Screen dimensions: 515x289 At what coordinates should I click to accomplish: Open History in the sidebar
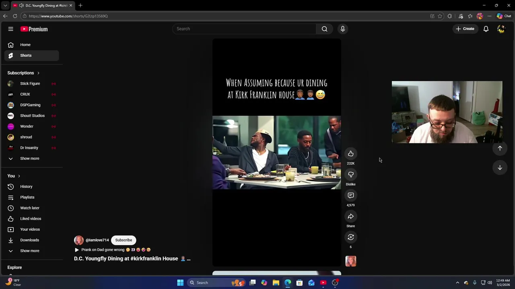31,187
